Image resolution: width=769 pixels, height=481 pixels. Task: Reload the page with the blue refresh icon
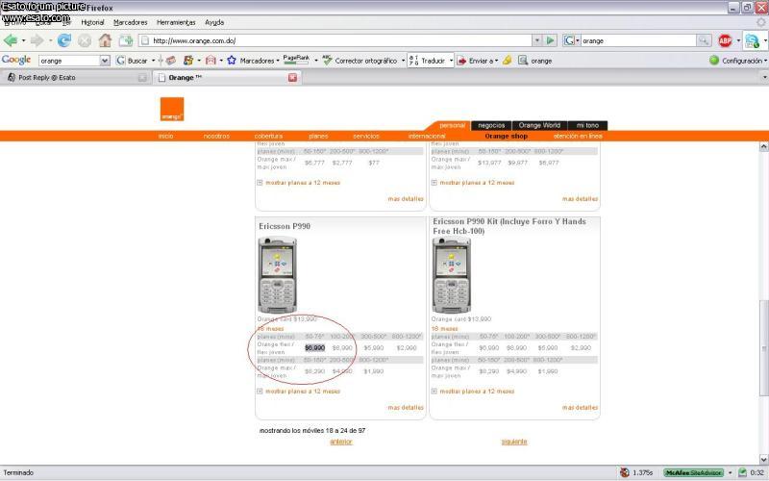pos(64,40)
